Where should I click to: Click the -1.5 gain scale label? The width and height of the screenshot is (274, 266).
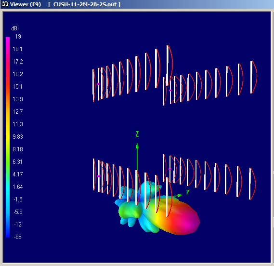click(x=18, y=199)
